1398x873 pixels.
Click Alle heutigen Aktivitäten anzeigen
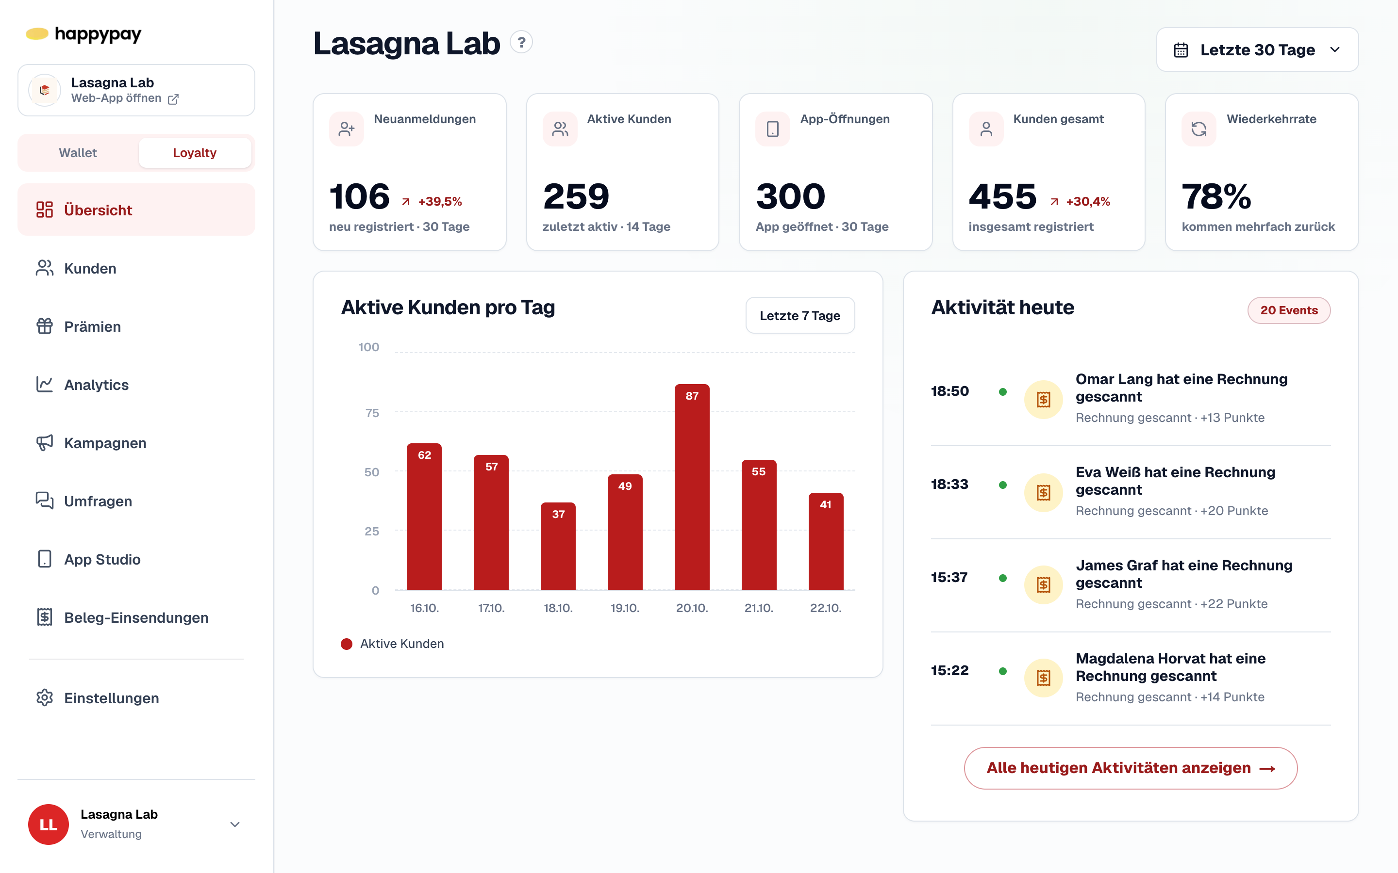pos(1131,768)
